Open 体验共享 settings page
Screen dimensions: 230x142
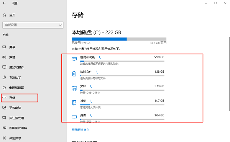[x=15, y=138]
